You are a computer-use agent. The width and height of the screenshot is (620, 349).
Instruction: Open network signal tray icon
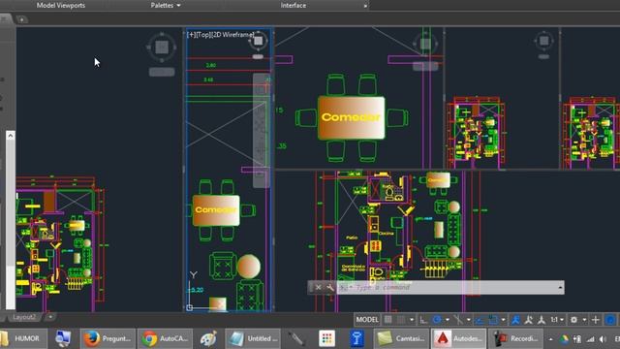[590, 339]
